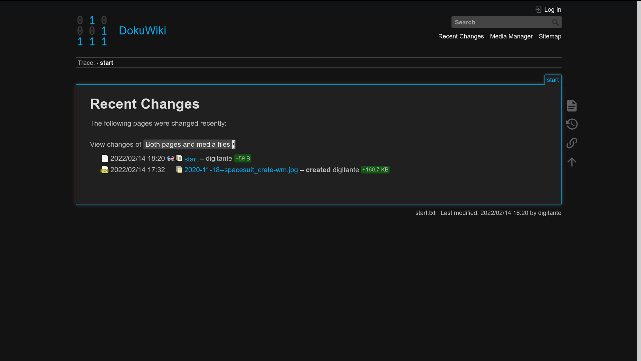The image size is (641, 361).
Task: Click the search magnifier button
Action: pos(555,22)
